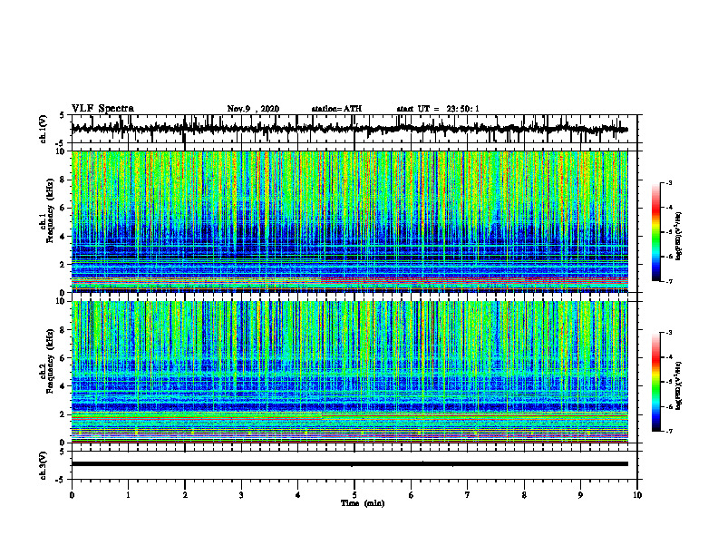718x555 pixels.
Task: Click the color scale bar beside ch.2 spectrogram
Action: (x=655, y=382)
